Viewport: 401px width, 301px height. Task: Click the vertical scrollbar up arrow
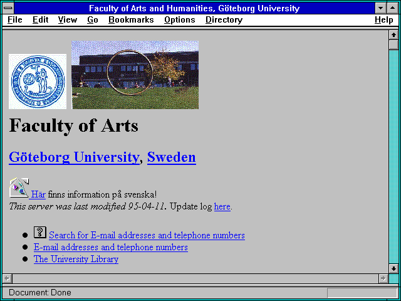pos(393,35)
